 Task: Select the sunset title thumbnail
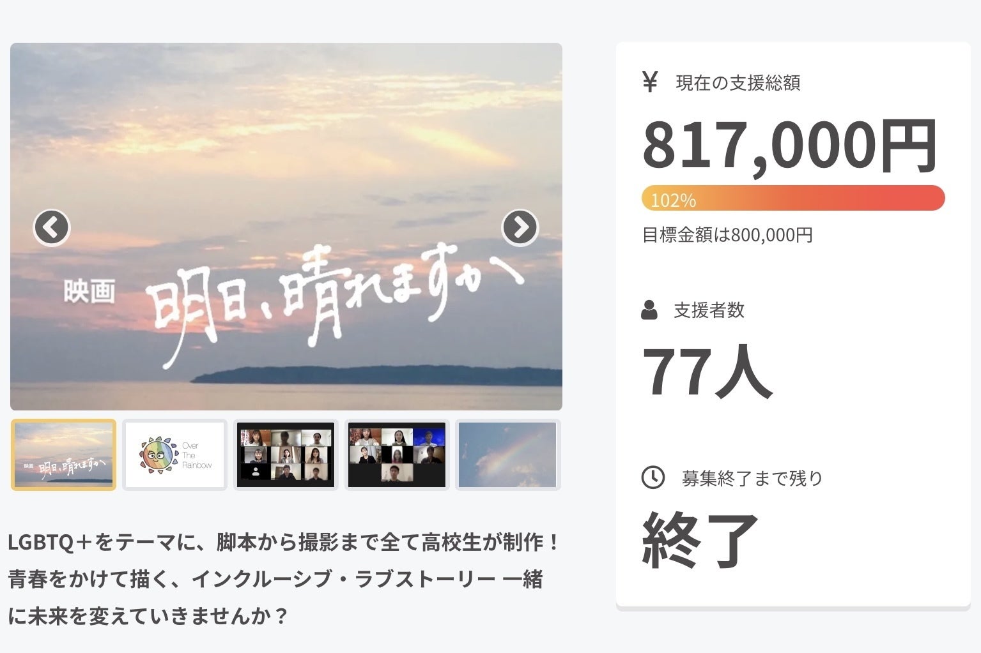(63, 454)
